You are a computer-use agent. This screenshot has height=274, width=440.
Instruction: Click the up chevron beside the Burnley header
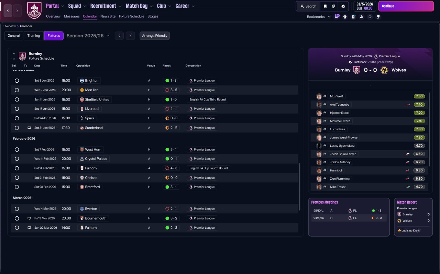[14, 54]
